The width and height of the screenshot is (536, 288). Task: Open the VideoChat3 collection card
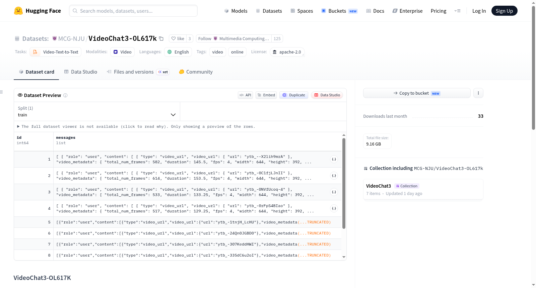click(423, 189)
